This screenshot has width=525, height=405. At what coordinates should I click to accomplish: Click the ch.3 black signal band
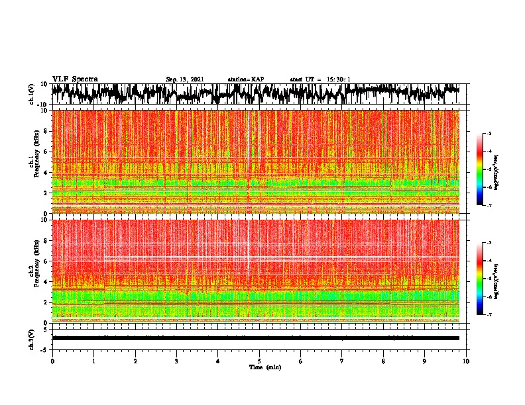coord(256,338)
